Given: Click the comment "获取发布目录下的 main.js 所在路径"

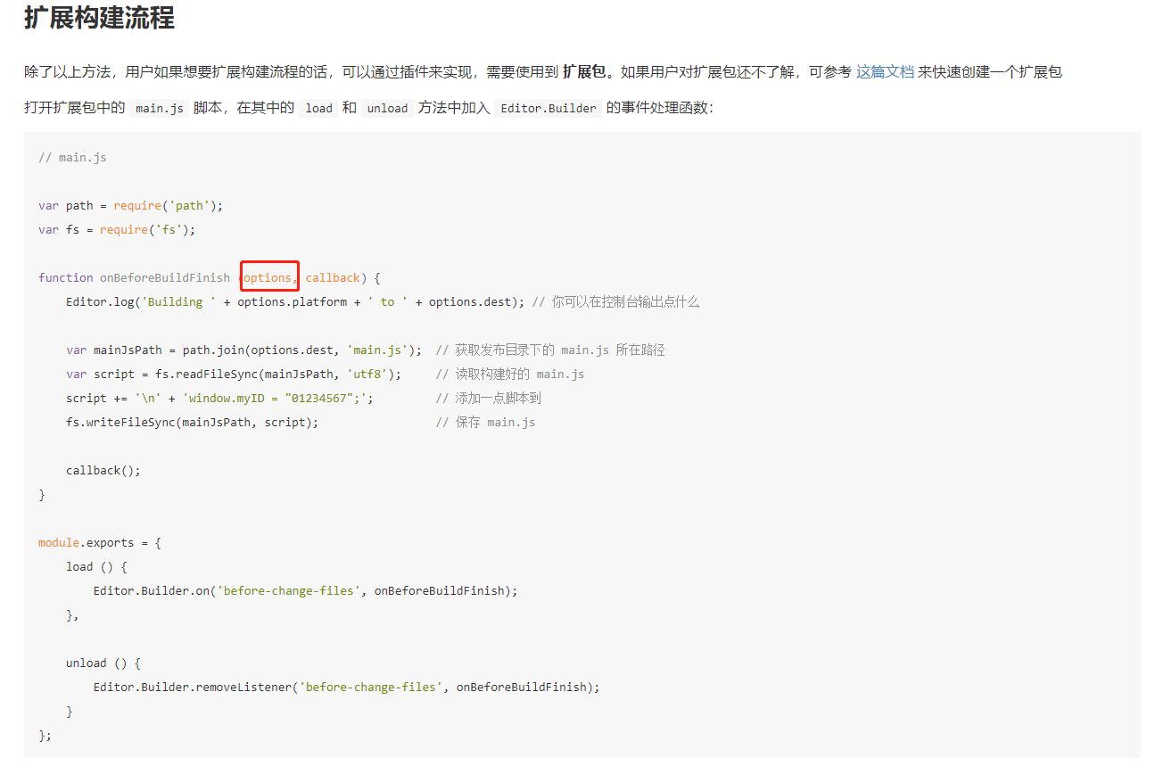Looking at the screenshot, I should click(x=560, y=350).
